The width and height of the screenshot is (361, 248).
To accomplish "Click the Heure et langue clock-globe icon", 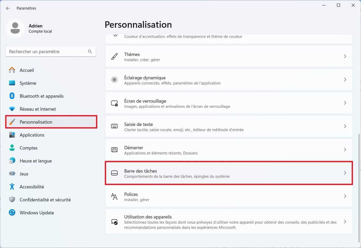I will coord(12,161).
